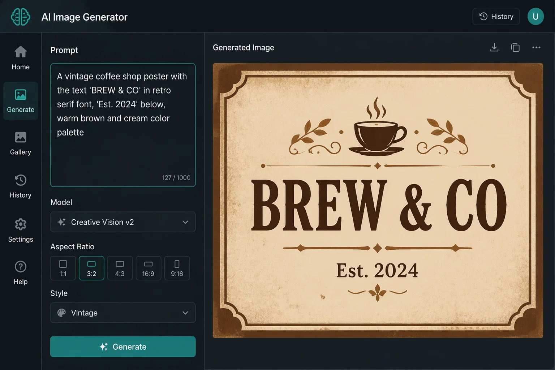Open History from the left sidebar
Image resolution: width=555 pixels, height=370 pixels.
point(21,186)
